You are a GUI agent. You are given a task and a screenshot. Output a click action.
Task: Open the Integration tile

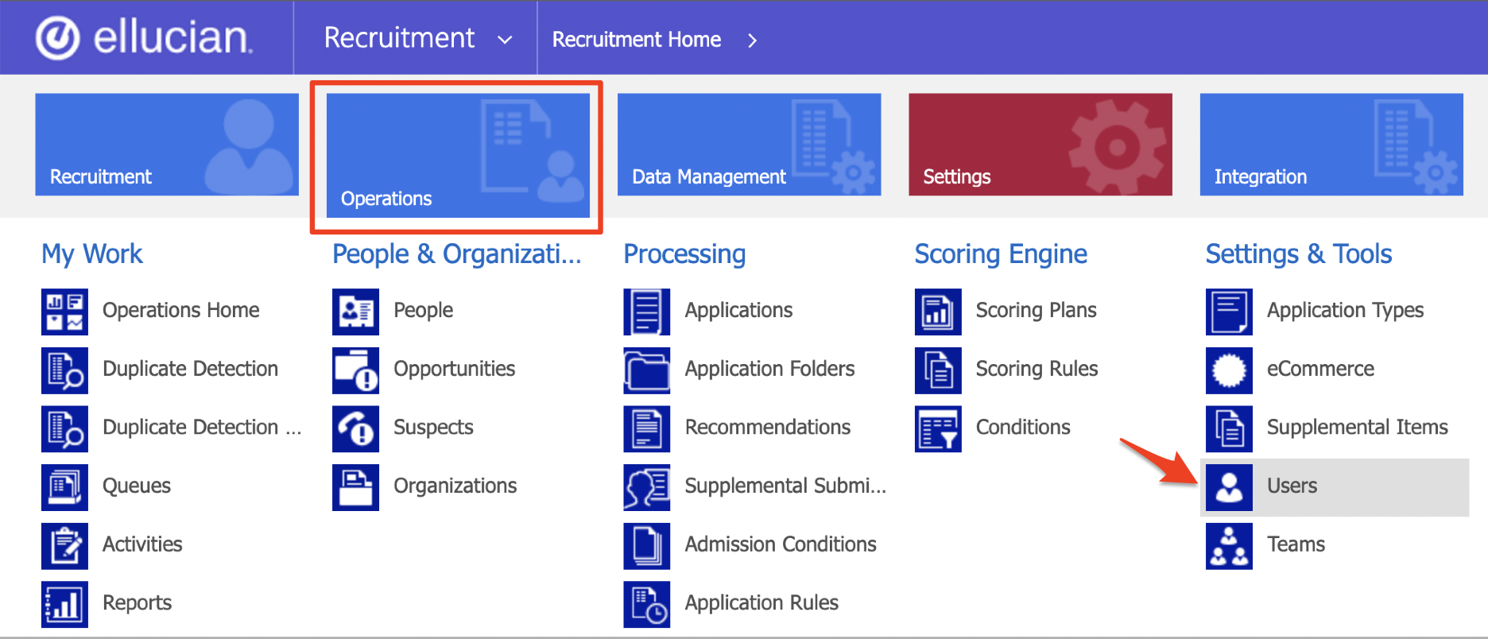click(1331, 145)
